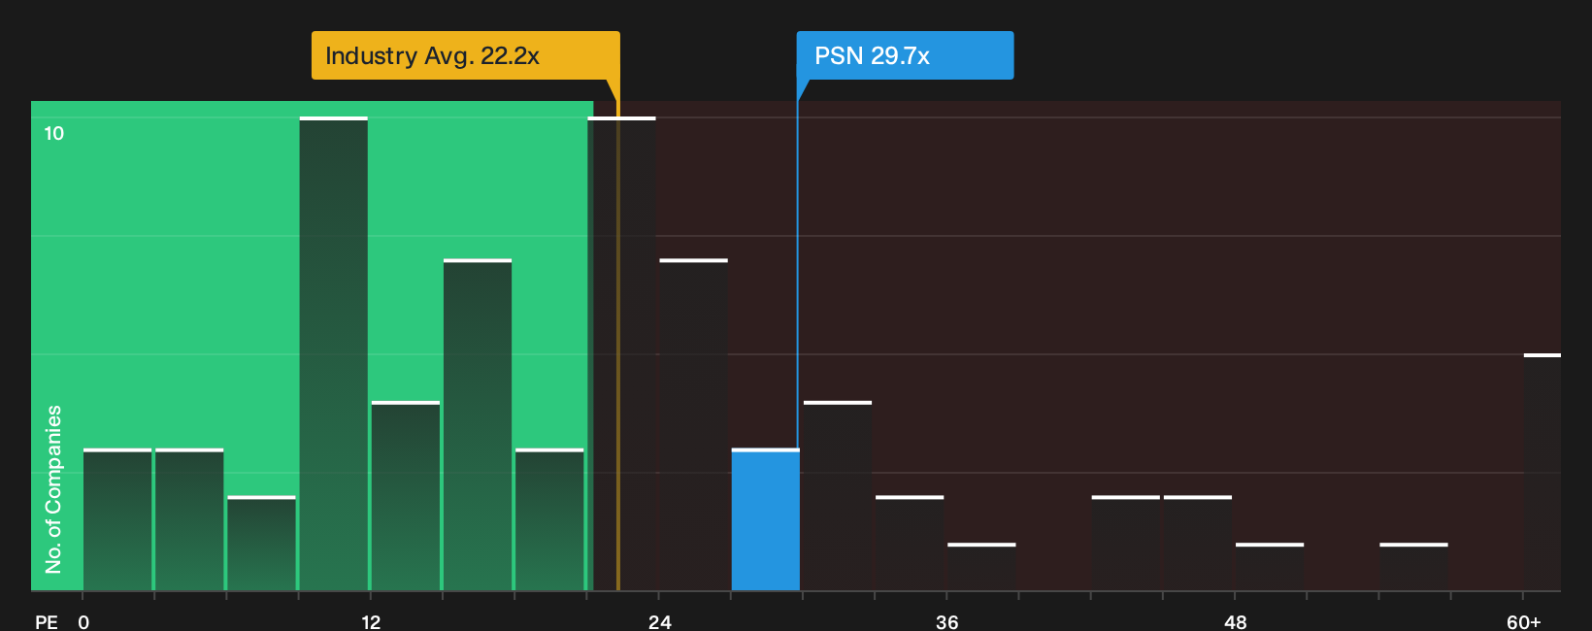Click the 'No. of Companies' axis label
This screenshot has height=631, width=1592.
[53, 489]
